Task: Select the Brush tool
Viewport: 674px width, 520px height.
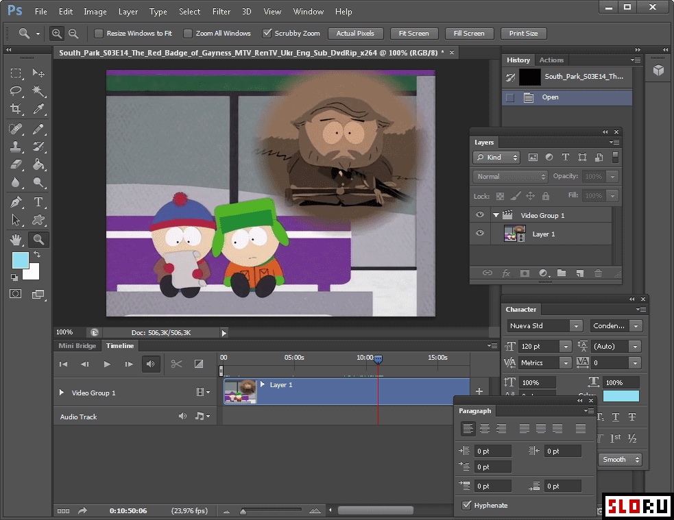Action: tap(38, 128)
